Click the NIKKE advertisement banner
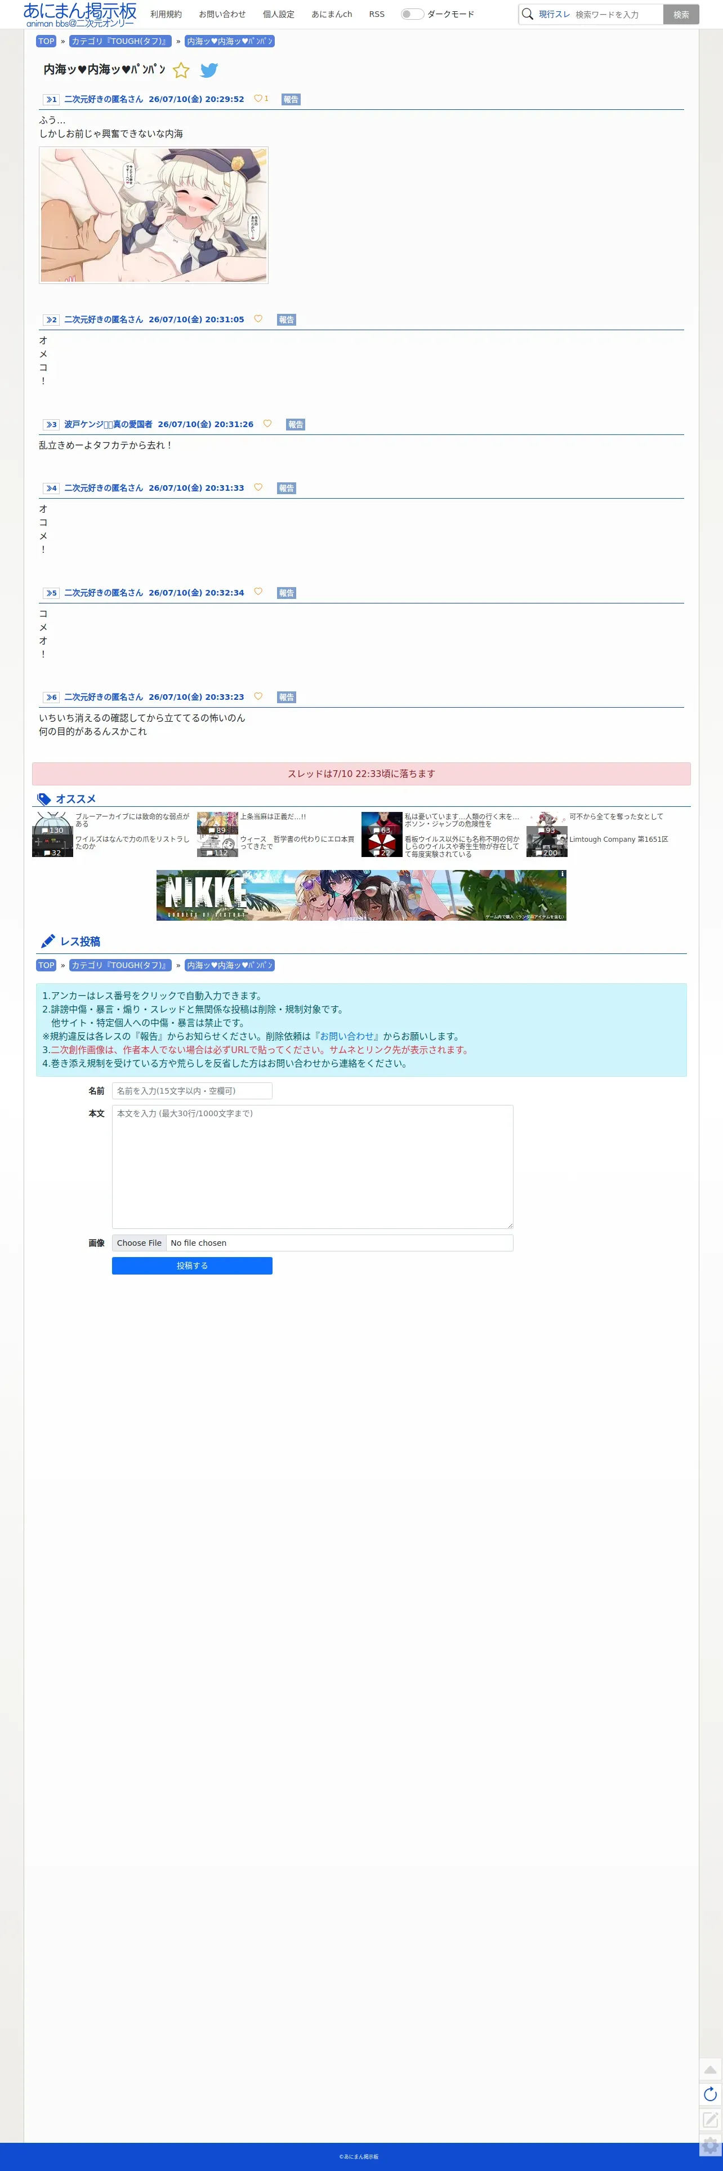Image resolution: width=723 pixels, height=2171 pixels. click(361, 895)
